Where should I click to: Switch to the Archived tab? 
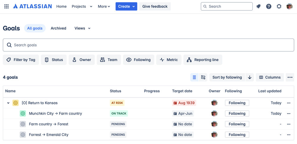(58, 28)
